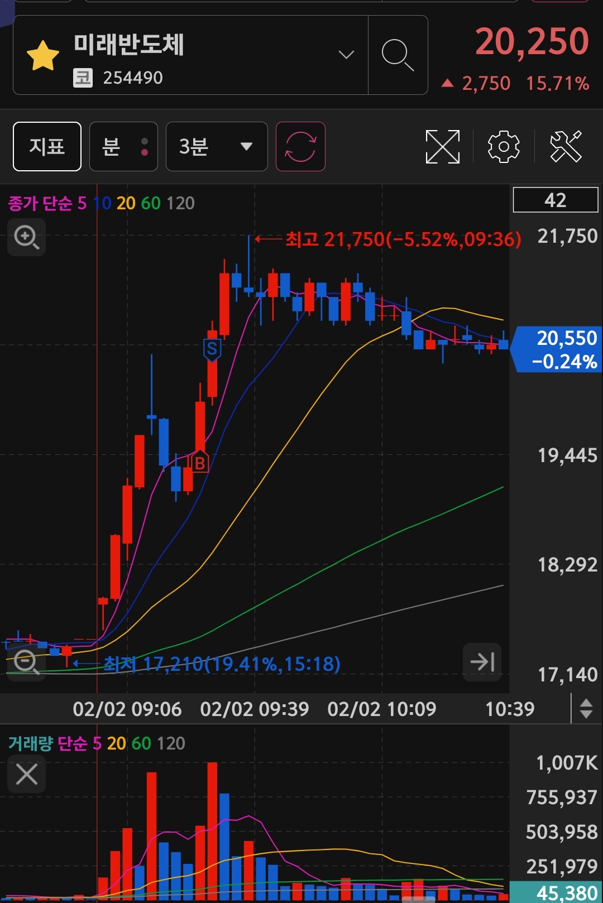
Task: Open the drawing tools icon
Action: [x=566, y=147]
